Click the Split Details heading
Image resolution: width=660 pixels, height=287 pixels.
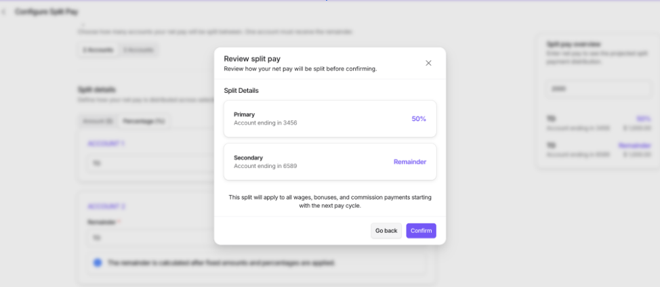[x=241, y=91]
